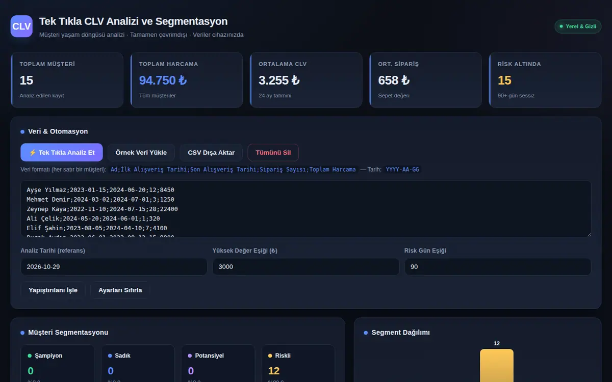Click the YYYY-AA-GG date format hint
The height and width of the screenshot is (382, 612).
click(402, 169)
